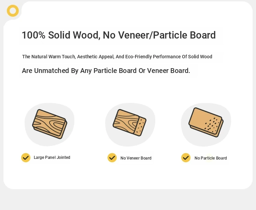
Task: Click the checkmark beside Large Panel Jointed
Action: point(26,157)
